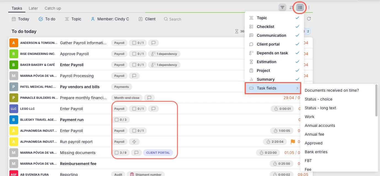
Task: Click the orange flag on Run payroll report
Action: 293,142
